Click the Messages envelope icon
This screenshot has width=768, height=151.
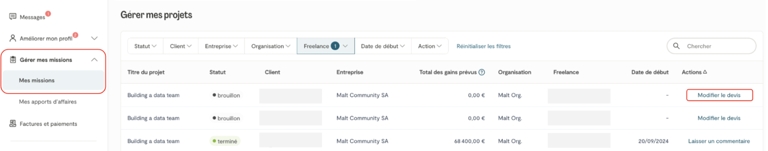(x=13, y=17)
